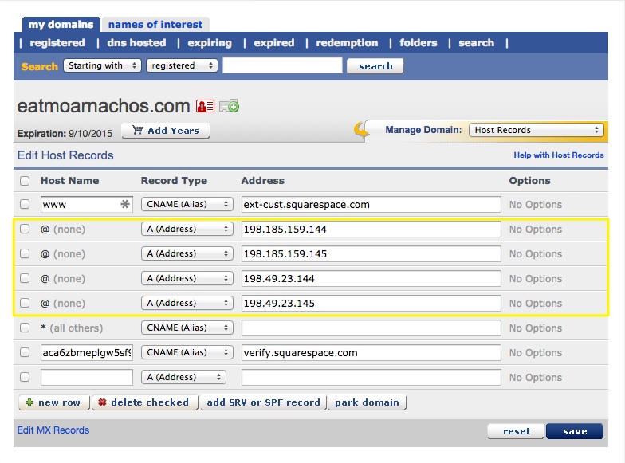The width and height of the screenshot is (625, 463).
Task: Click the save button
Action: (x=574, y=431)
